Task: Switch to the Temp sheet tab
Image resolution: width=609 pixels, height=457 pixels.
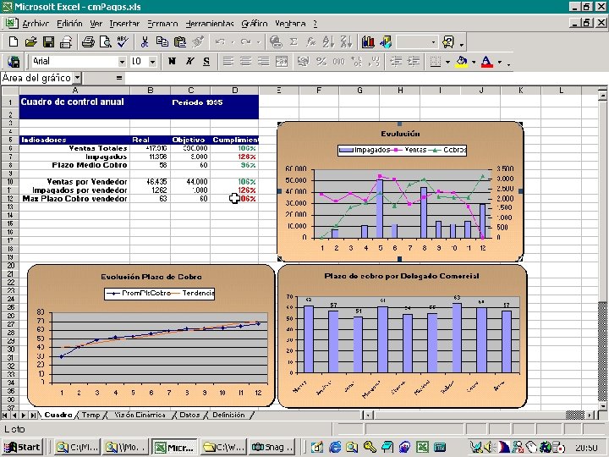Action: point(91,415)
